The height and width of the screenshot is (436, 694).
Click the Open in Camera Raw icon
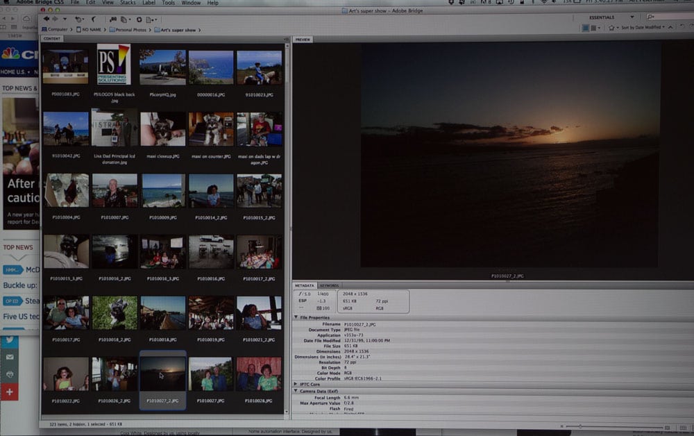[139, 19]
